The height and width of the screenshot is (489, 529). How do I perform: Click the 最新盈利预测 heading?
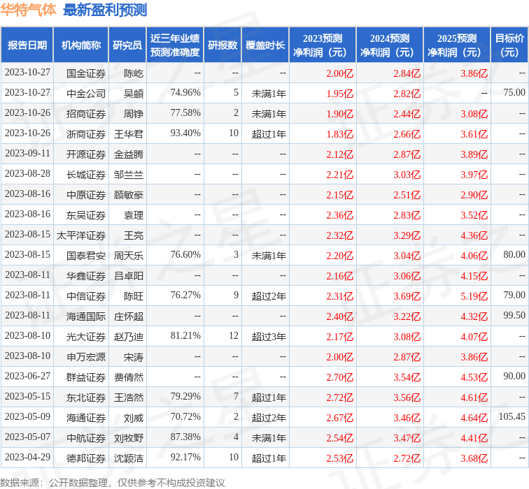[105, 10]
